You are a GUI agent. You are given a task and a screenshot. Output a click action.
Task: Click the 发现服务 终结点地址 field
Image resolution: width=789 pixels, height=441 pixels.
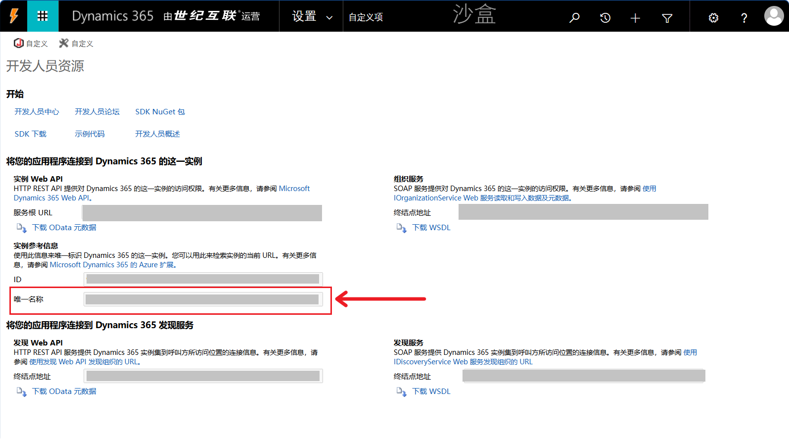tap(584, 376)
